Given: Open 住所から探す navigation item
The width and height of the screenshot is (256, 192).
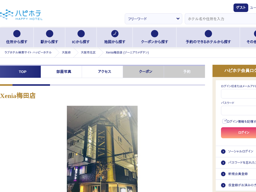Looking at the screenshot, I should point(17,37).
